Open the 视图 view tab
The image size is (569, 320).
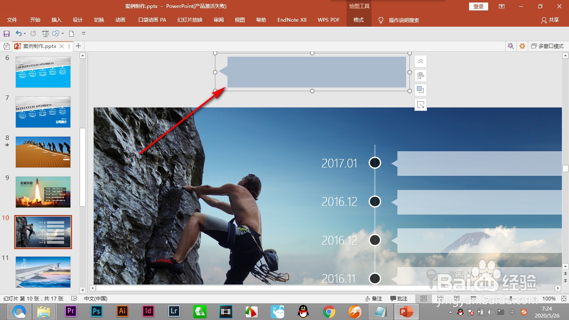pos(240,20)
